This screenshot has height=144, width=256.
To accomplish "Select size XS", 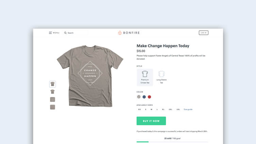I will tap(140, 109).
